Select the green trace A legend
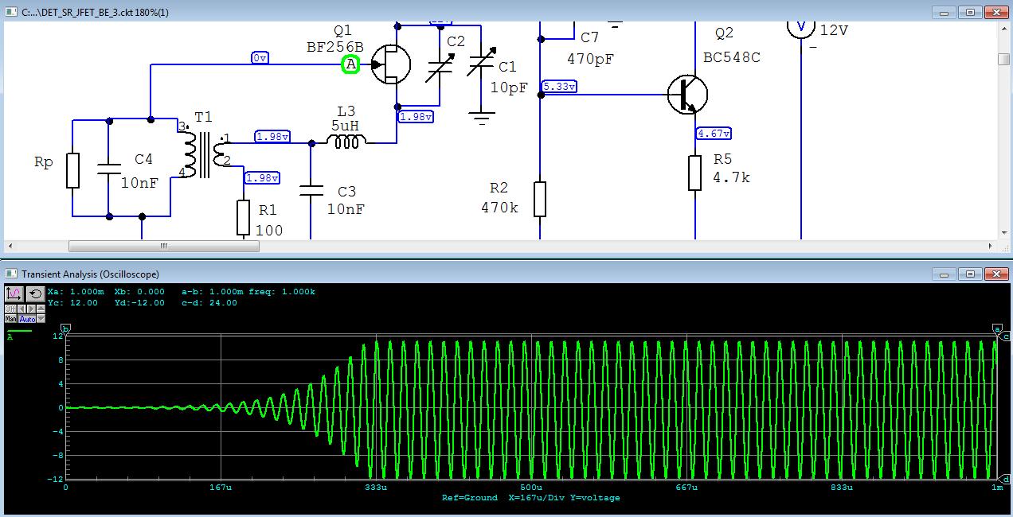The width and height of the screenshot is (1013, 517). (x=19, y=333)
